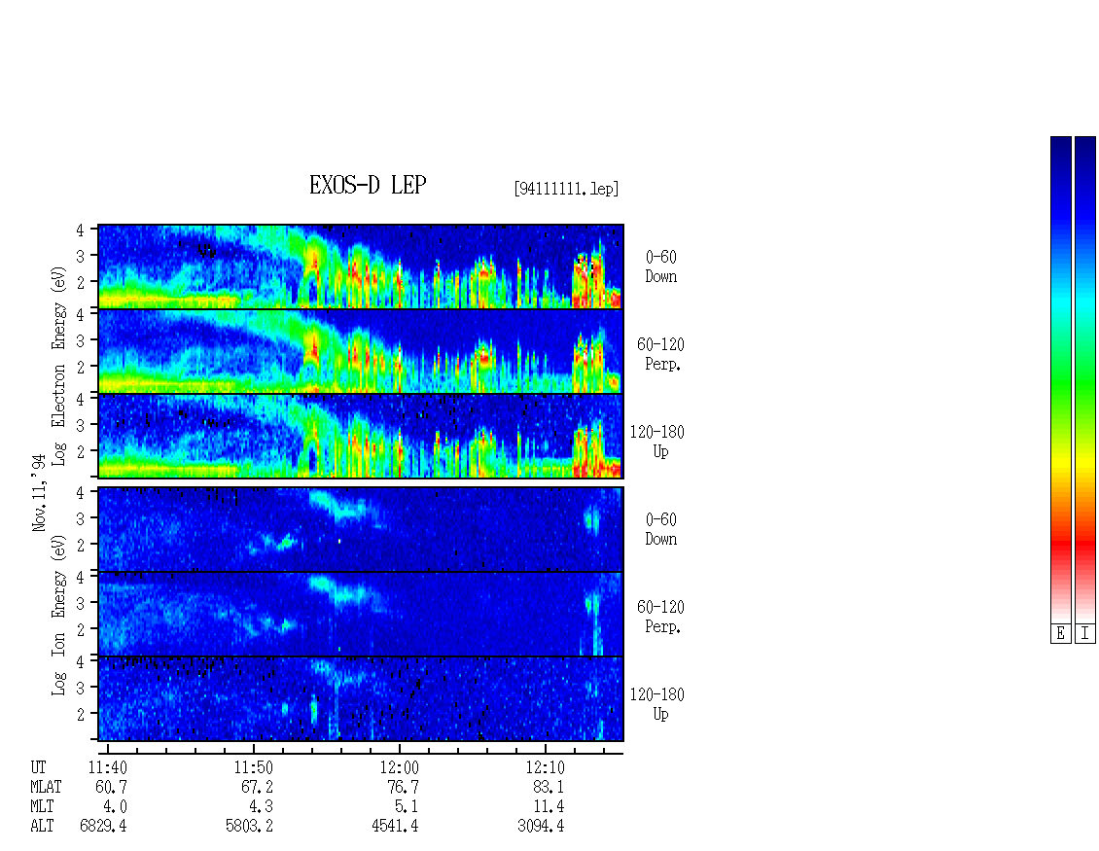Select the electron 0-60 Down spectrogram panel
Image resolution: width=1099 pixels, height=851 pixels.
tap(361, 266)
